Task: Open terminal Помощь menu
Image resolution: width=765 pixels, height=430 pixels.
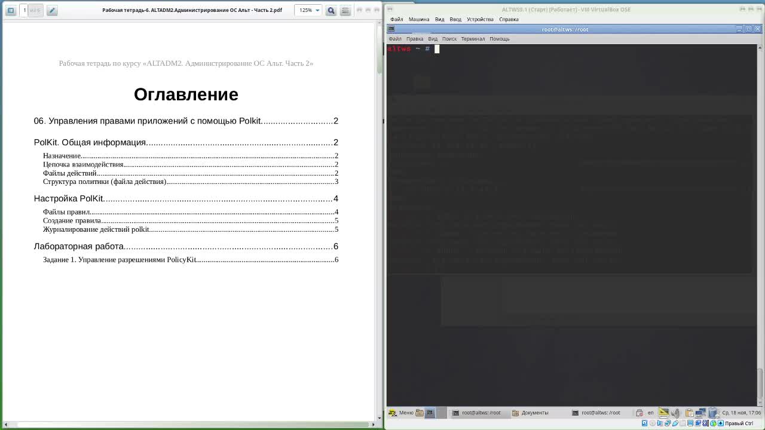Action: click(500, 39)
